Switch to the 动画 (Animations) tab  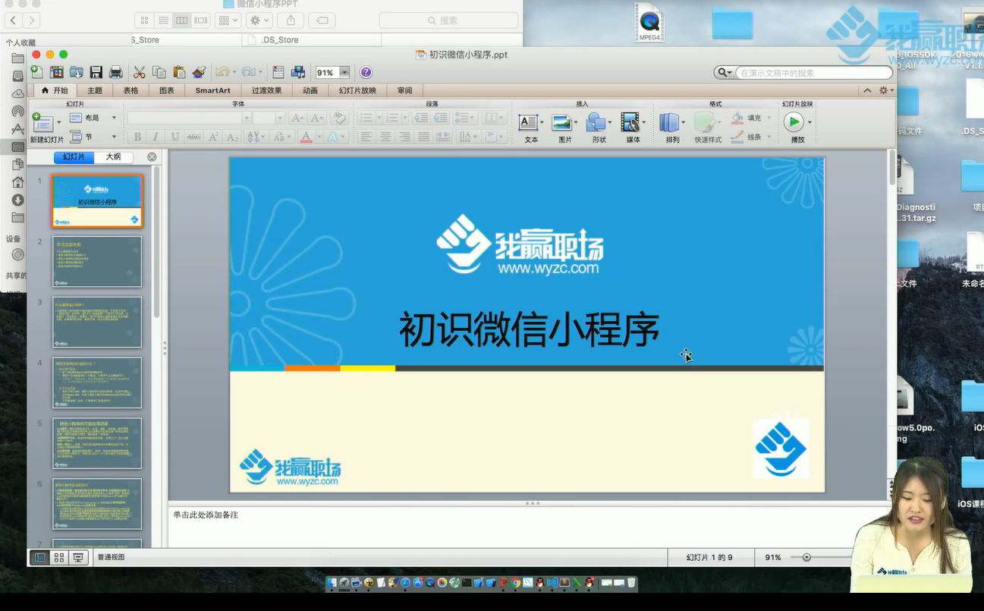pos(310,90)
